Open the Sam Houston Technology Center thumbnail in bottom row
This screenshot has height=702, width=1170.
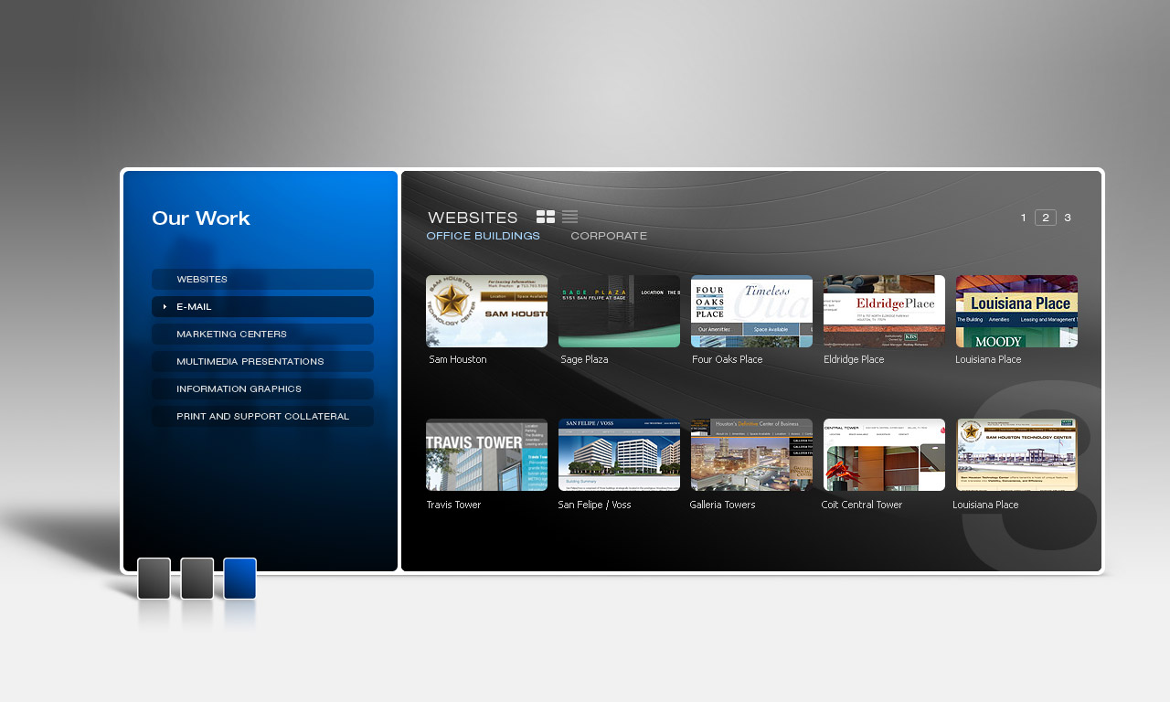coord(1016,454)
